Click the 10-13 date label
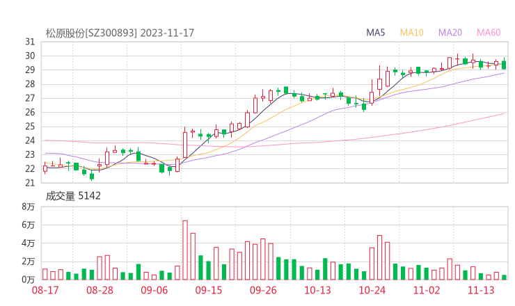 click(317, 290)
